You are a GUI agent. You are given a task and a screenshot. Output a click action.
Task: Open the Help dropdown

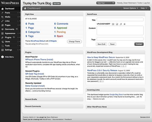point(143,8)
